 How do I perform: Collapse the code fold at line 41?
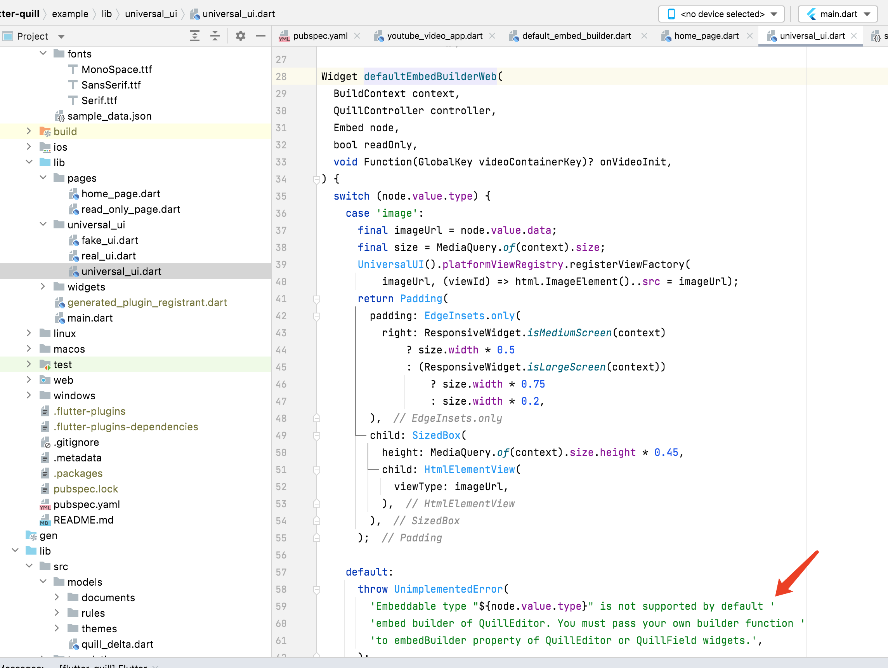click(317, 299)
